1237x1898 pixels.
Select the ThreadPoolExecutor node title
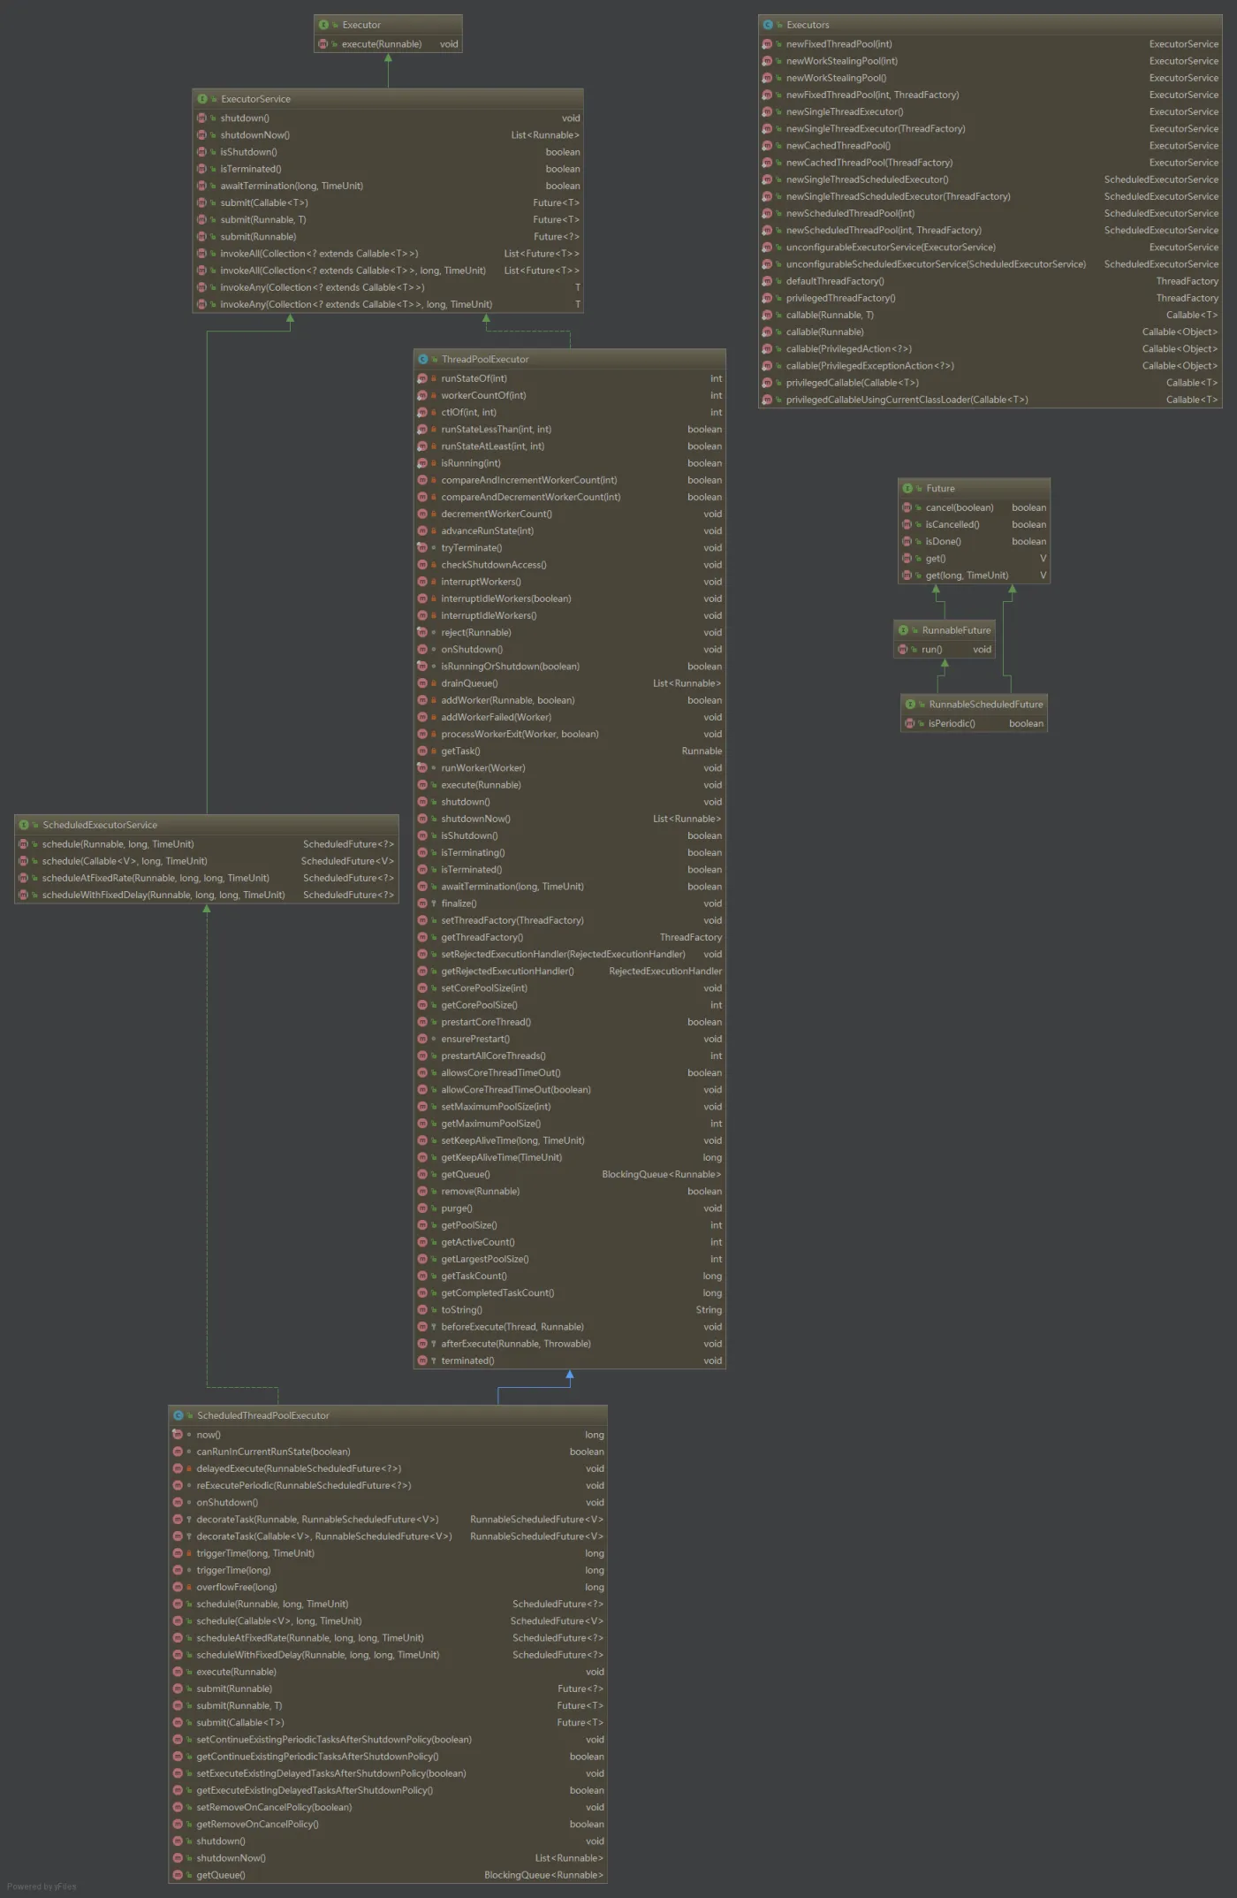(x=485, y=359)
